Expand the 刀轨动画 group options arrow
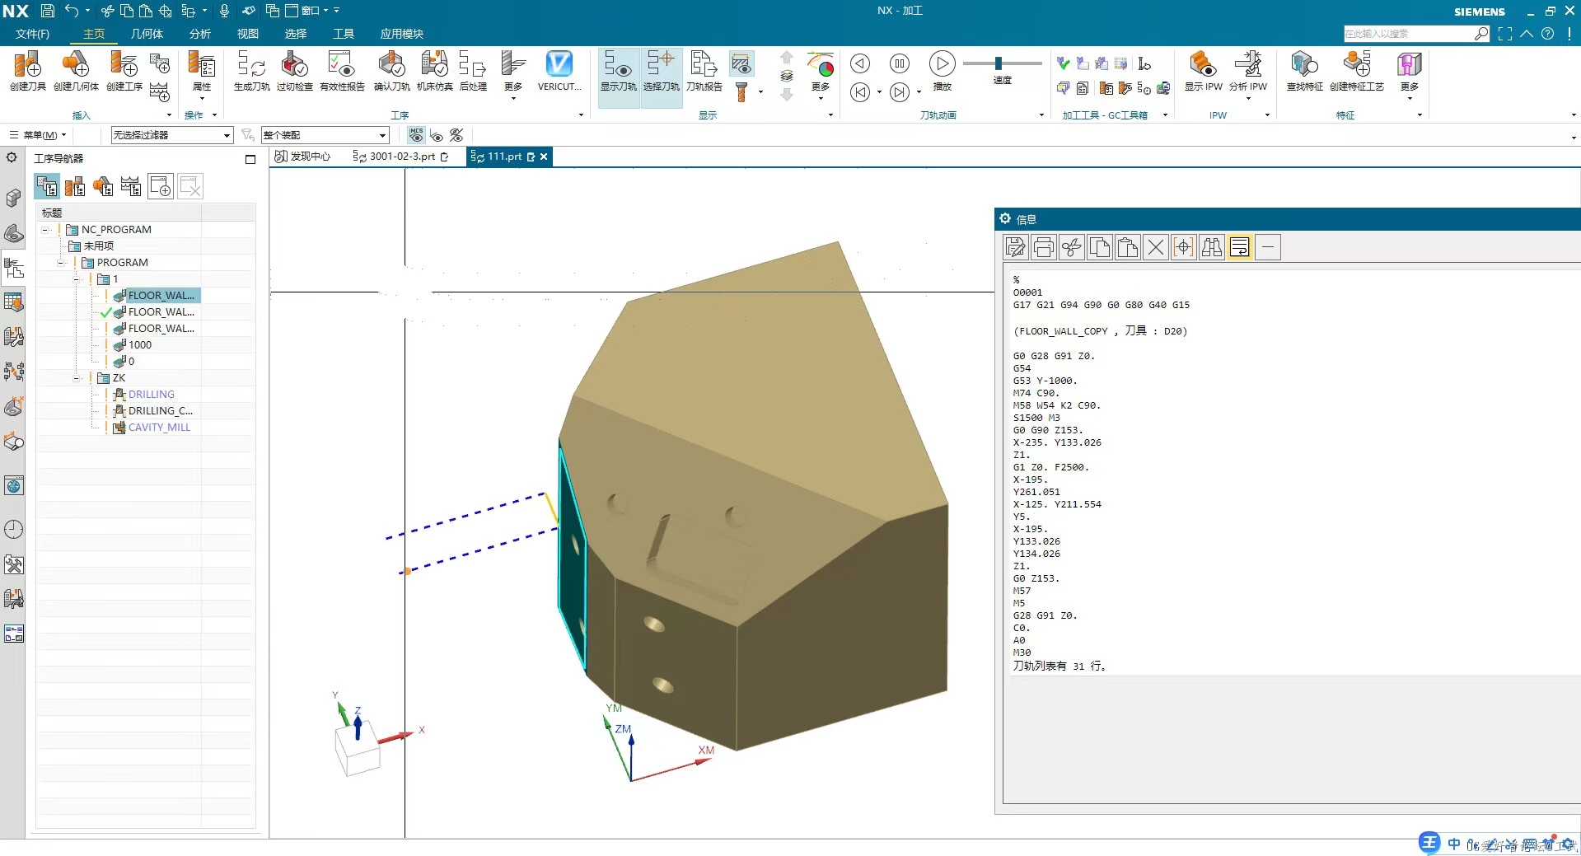The width and height of the screenshot is (1581, 856). tap(1041, 115)
